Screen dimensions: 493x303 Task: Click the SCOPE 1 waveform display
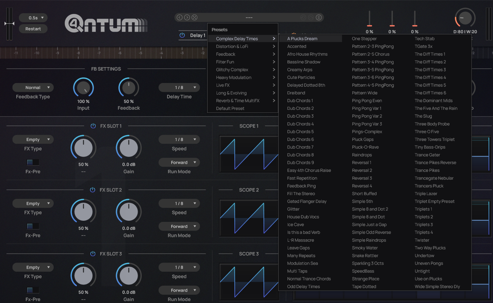point(249,154)
